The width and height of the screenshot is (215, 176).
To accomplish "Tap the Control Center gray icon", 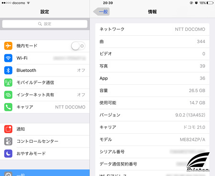I will point(8,141).
